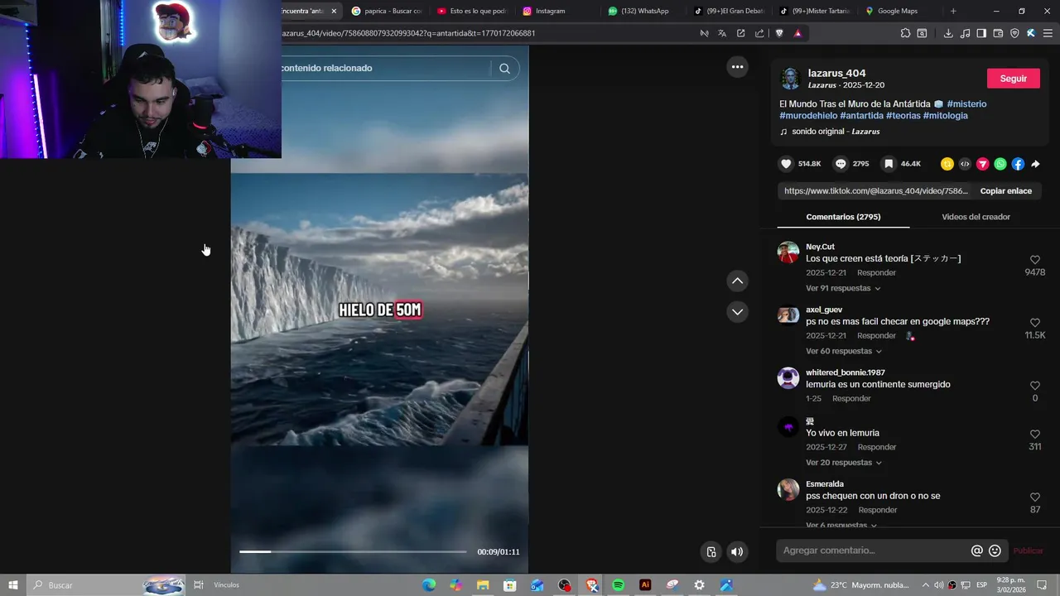Viewport: 1060px width, 596px height.
Task: Save video with the bookmark icon
Action: pyautogui.click(x=889, y=164)
